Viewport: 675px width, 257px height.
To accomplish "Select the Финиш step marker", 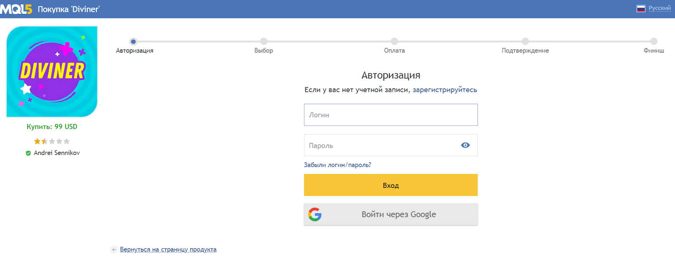I will click(x=654, y=41).
